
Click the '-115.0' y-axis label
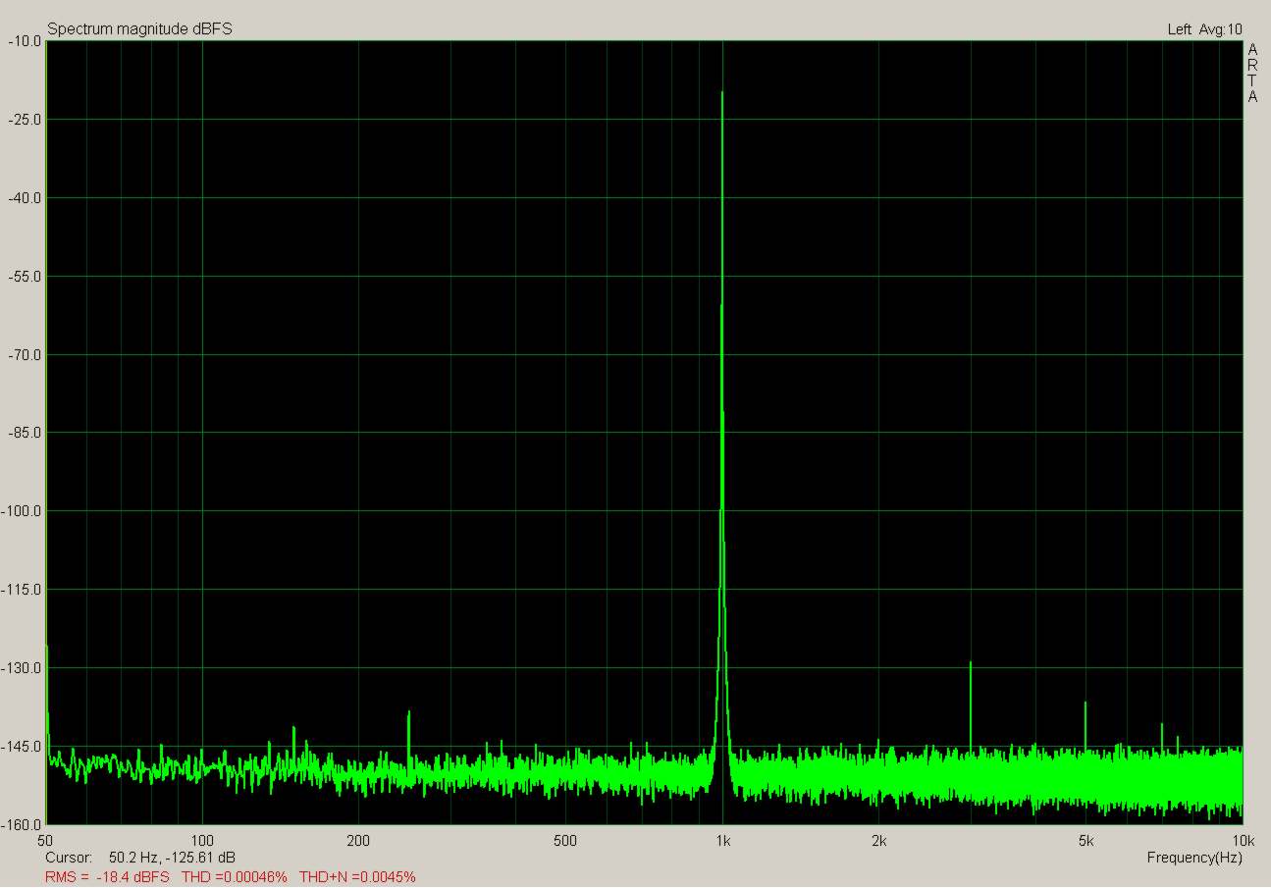[x=21, y=590]
